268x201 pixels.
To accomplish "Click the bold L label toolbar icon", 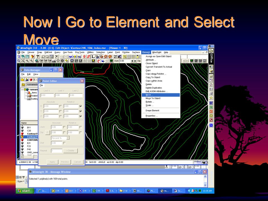I will pos(93,57).
